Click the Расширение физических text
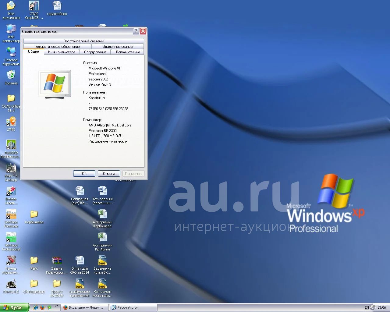The height and width of the screenshot is (312, 390). 108,141
